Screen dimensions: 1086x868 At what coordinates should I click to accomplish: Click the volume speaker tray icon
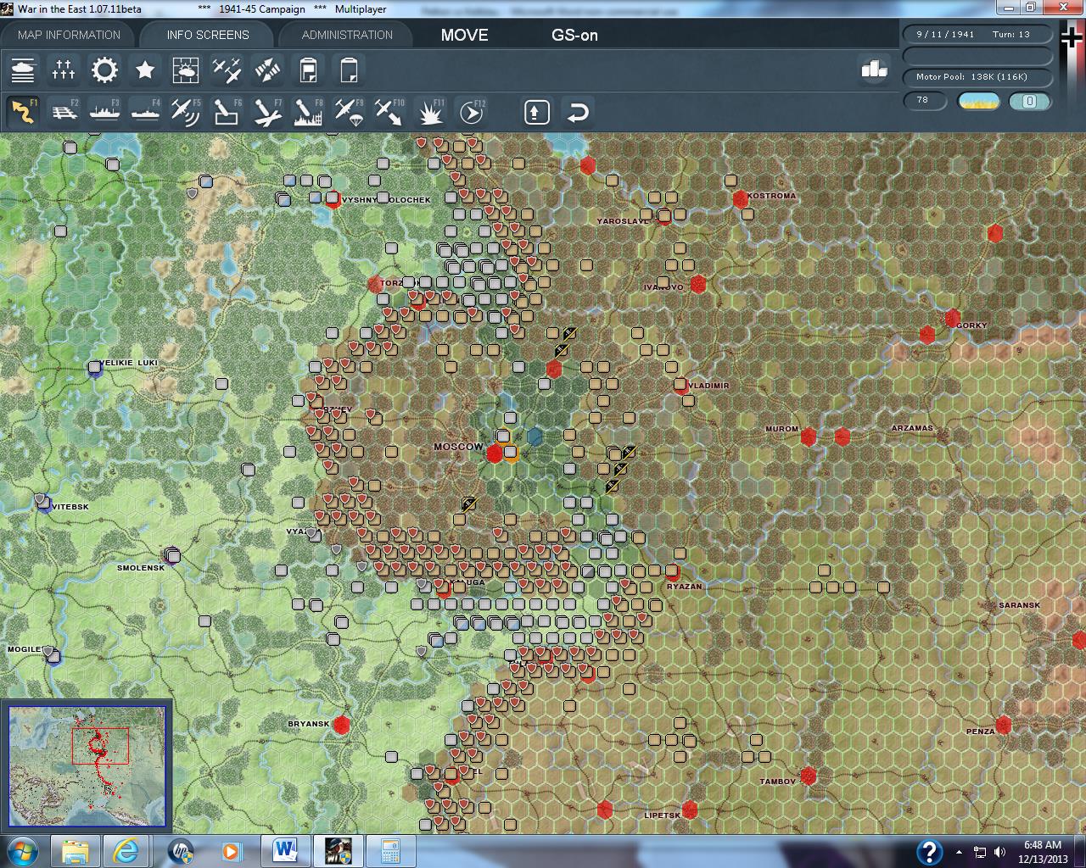tap(999, 852)
